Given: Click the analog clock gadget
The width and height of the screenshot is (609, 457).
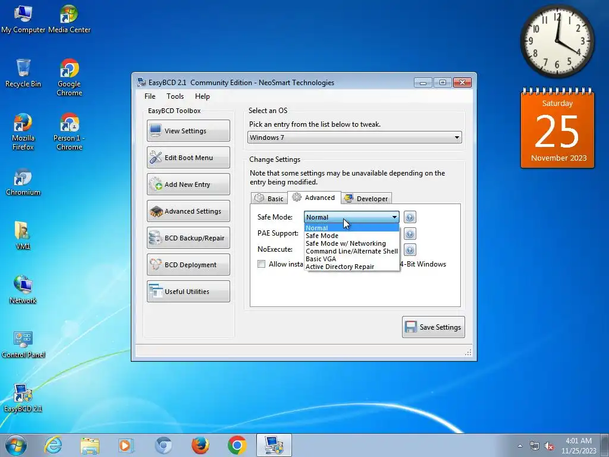Looking at the screenshot, I should click(x=557, y=41).
